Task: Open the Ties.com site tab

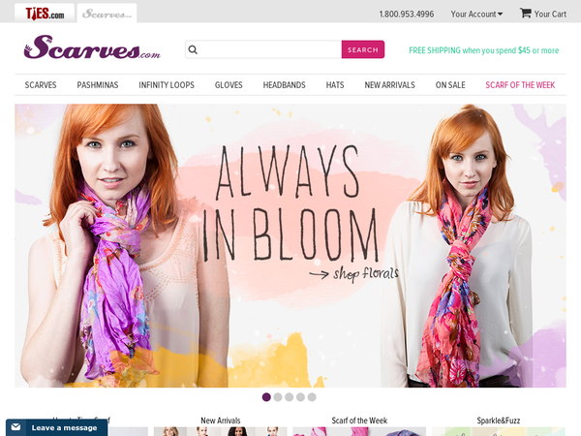Action: click(45, 14)
